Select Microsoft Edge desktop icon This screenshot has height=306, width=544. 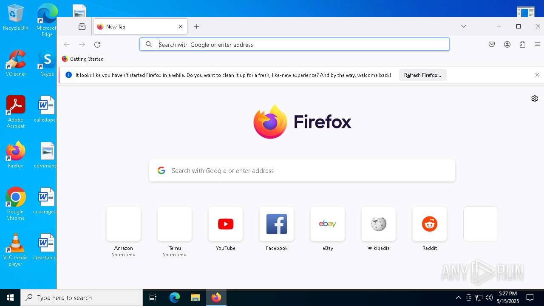(x=47, y=20)
